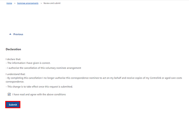Untick the agree with conditions checkbox
Viewport: 189px width, 116px height.
pos(9,94)
